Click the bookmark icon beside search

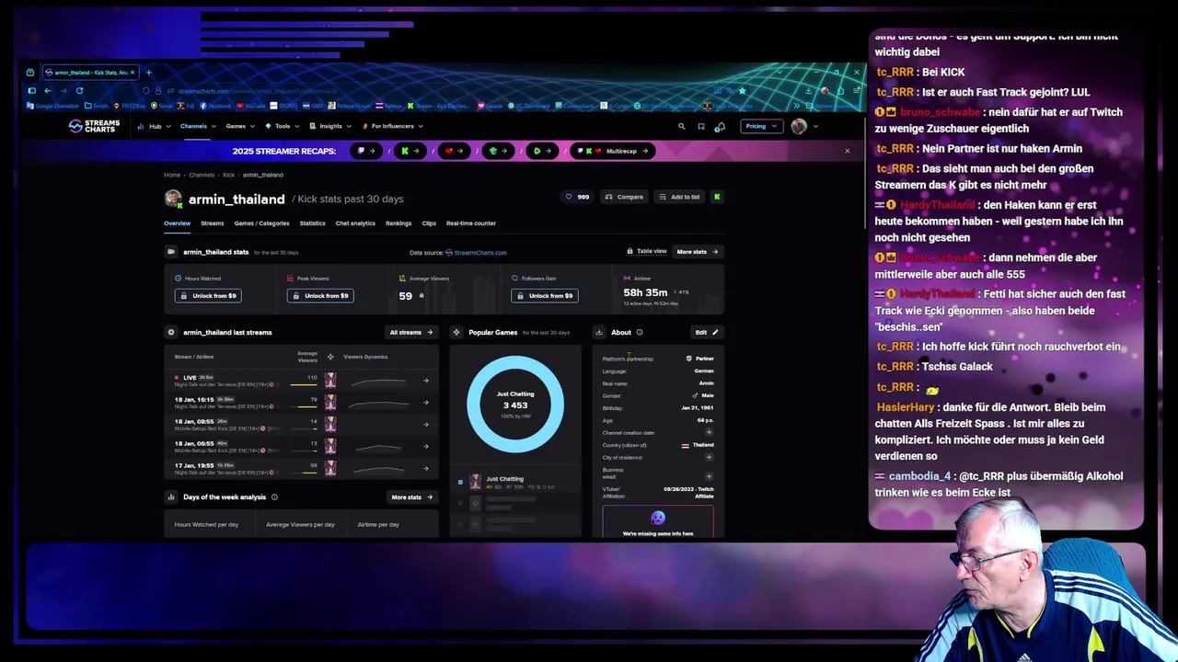[701, 126]
